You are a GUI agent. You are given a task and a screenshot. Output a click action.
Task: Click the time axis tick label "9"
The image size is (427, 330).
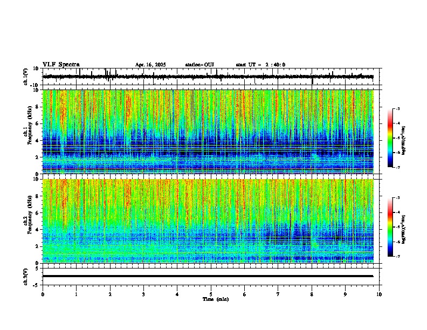345,294
